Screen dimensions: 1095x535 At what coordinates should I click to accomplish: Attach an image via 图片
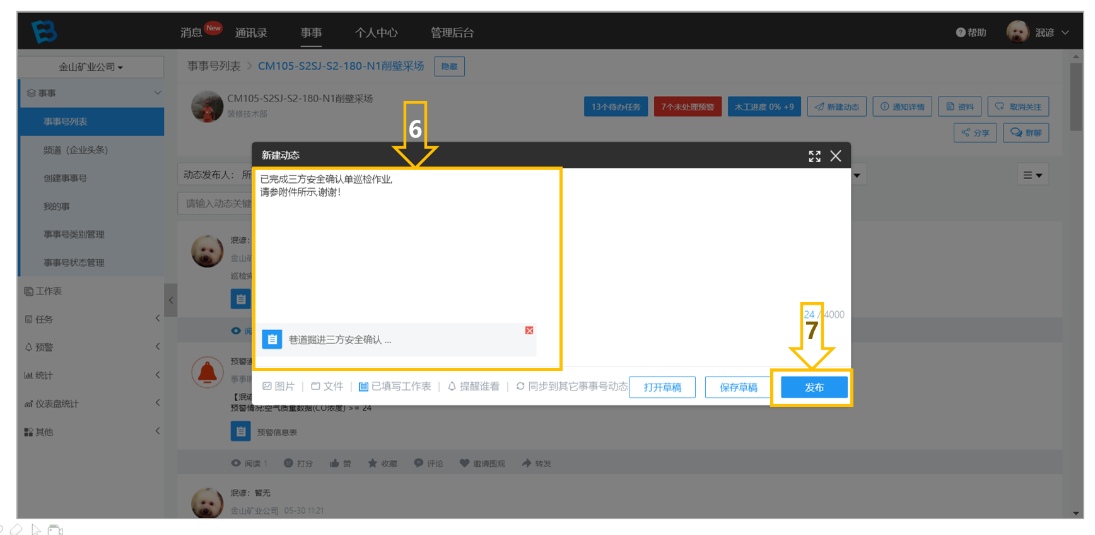pos(278,386)
